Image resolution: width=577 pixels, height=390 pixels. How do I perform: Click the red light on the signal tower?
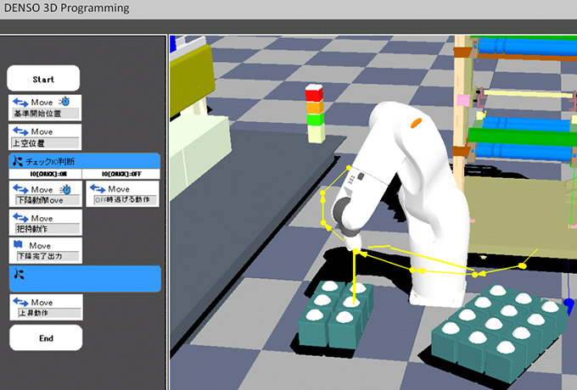pyautogui.click(x=315, y=92)
